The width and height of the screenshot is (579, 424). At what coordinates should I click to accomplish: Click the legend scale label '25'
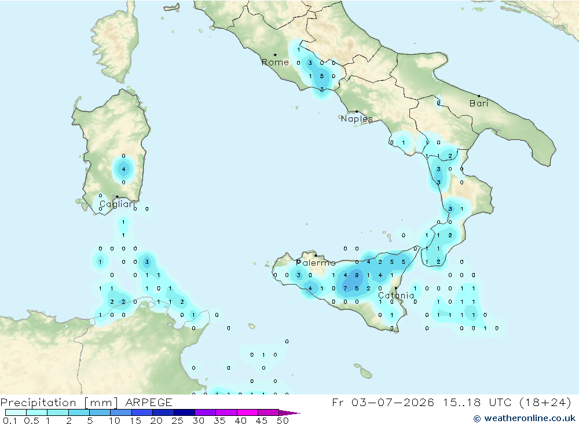tap(178, 421)
